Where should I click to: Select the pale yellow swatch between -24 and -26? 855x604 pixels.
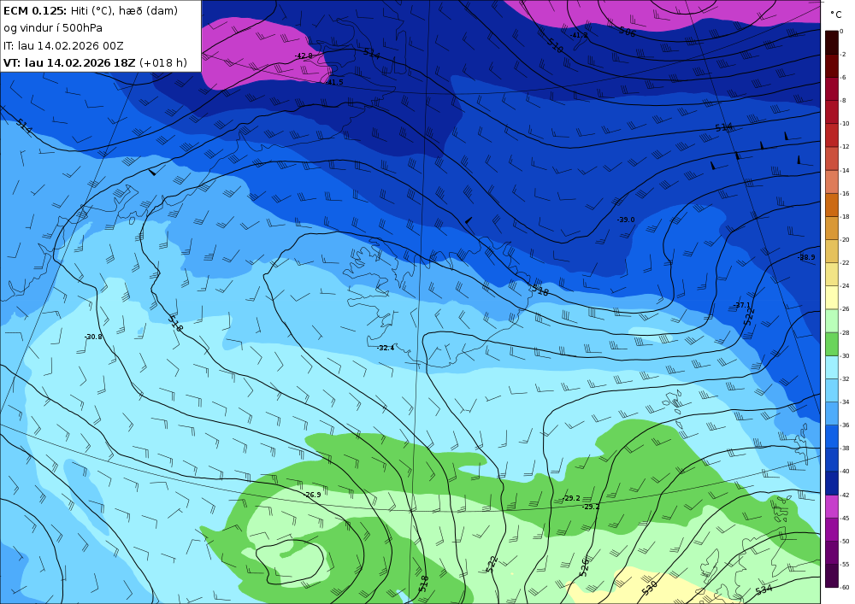(x=832, y=297)
